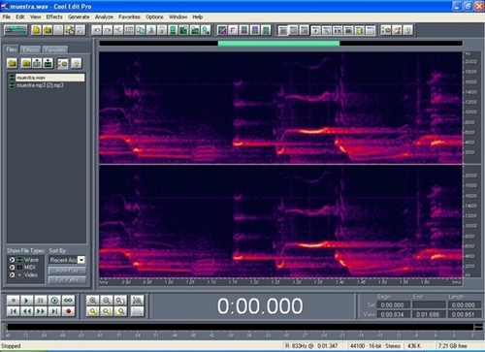Click the Help question mark toolbar icon
This screenshot has height=352, width=485.
click(x=408, y=30)
